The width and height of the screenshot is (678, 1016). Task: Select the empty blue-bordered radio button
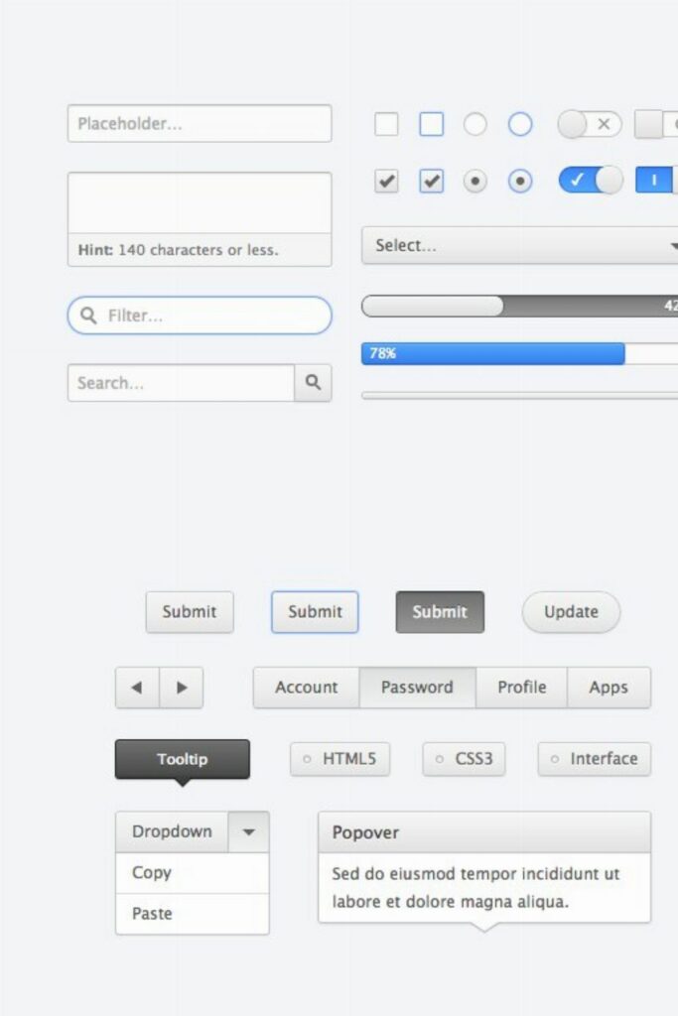tap(520, 124)
